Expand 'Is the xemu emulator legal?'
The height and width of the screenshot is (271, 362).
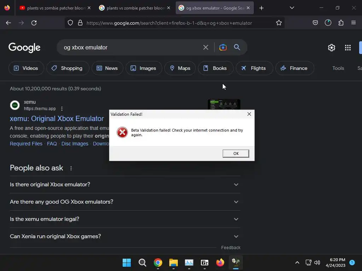click(125, 219)
